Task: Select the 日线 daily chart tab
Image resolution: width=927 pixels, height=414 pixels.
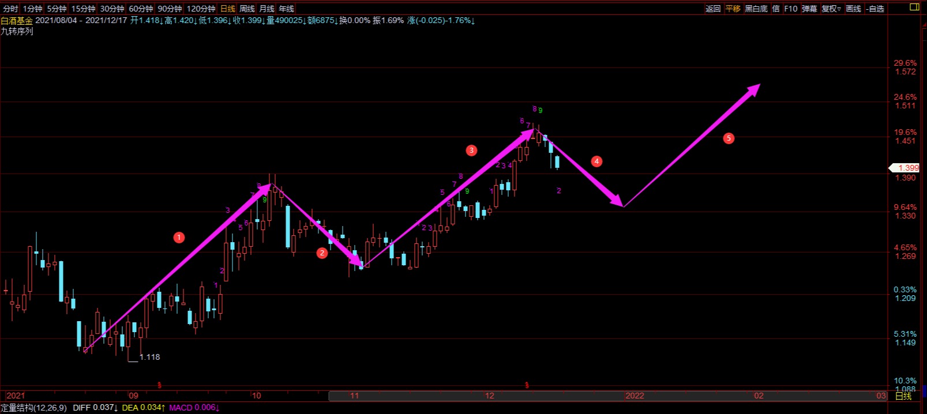Action: 228,9
